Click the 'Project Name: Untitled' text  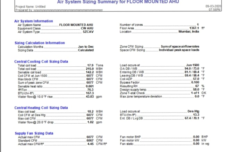31,7
